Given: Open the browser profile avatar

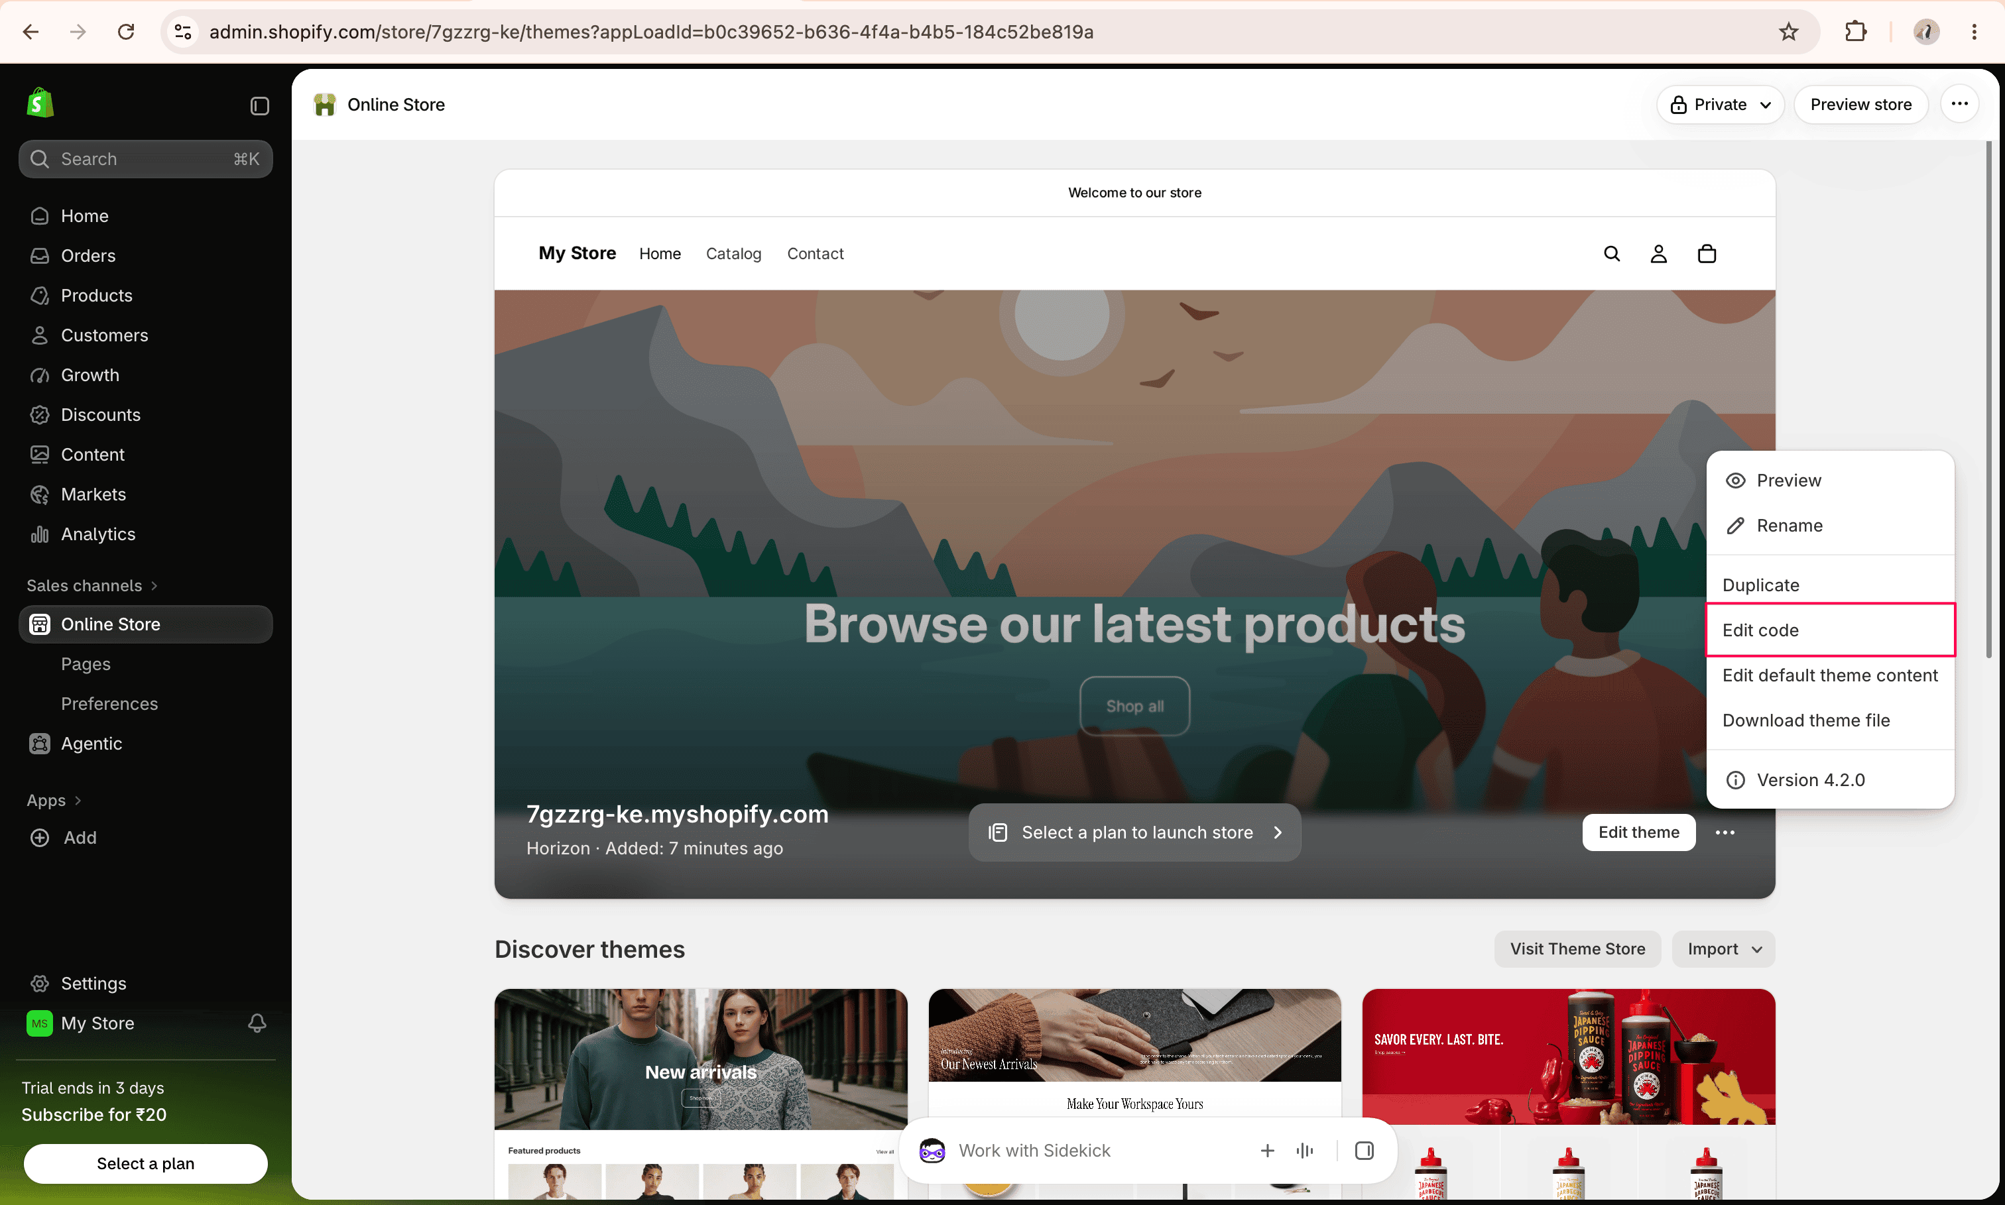Looking at the screenshot, I should [1925, 32].
